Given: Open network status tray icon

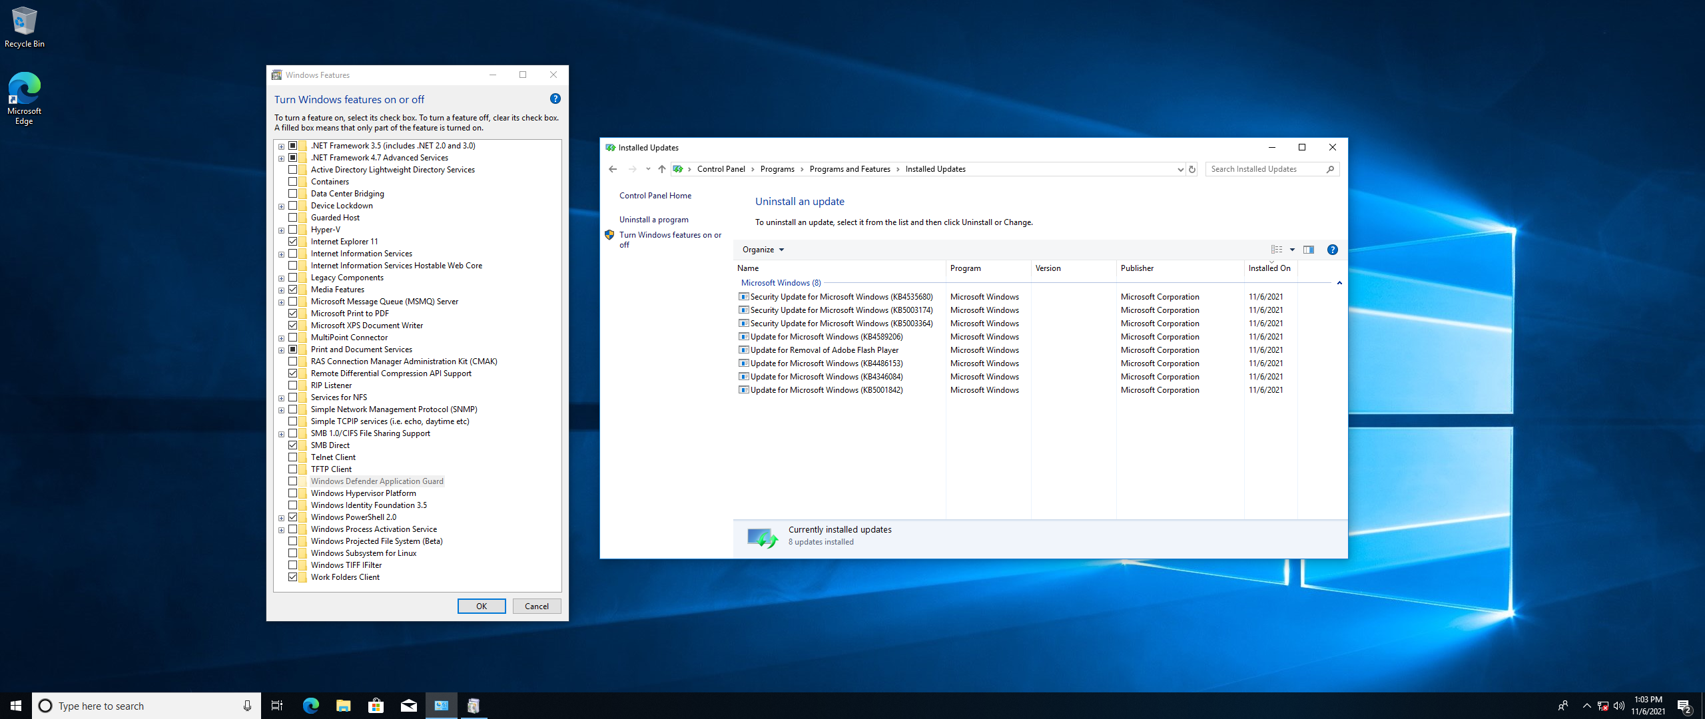Looking at the screenshot, I should (1603, 706).
